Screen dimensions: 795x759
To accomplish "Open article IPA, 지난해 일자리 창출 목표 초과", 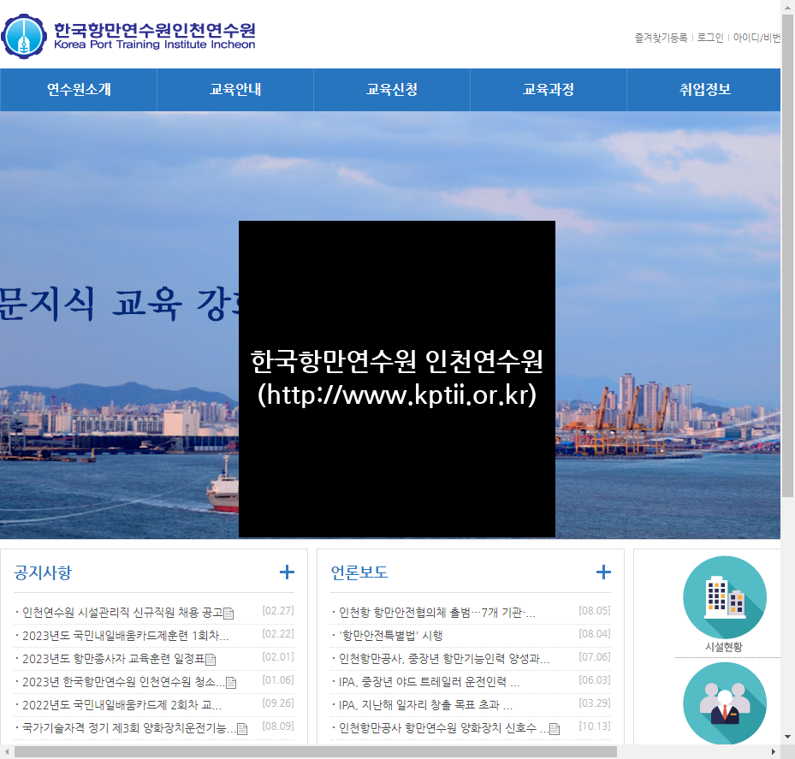I will point(425,705).
